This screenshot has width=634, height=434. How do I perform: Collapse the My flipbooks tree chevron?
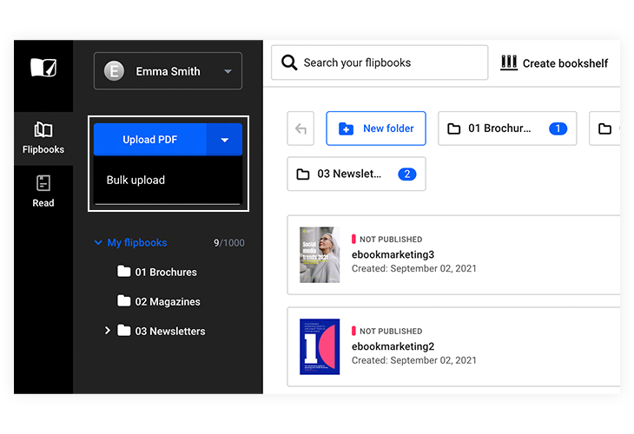point(98,242)
